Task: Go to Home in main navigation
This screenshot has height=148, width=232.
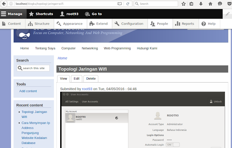Action: point(25,48)
